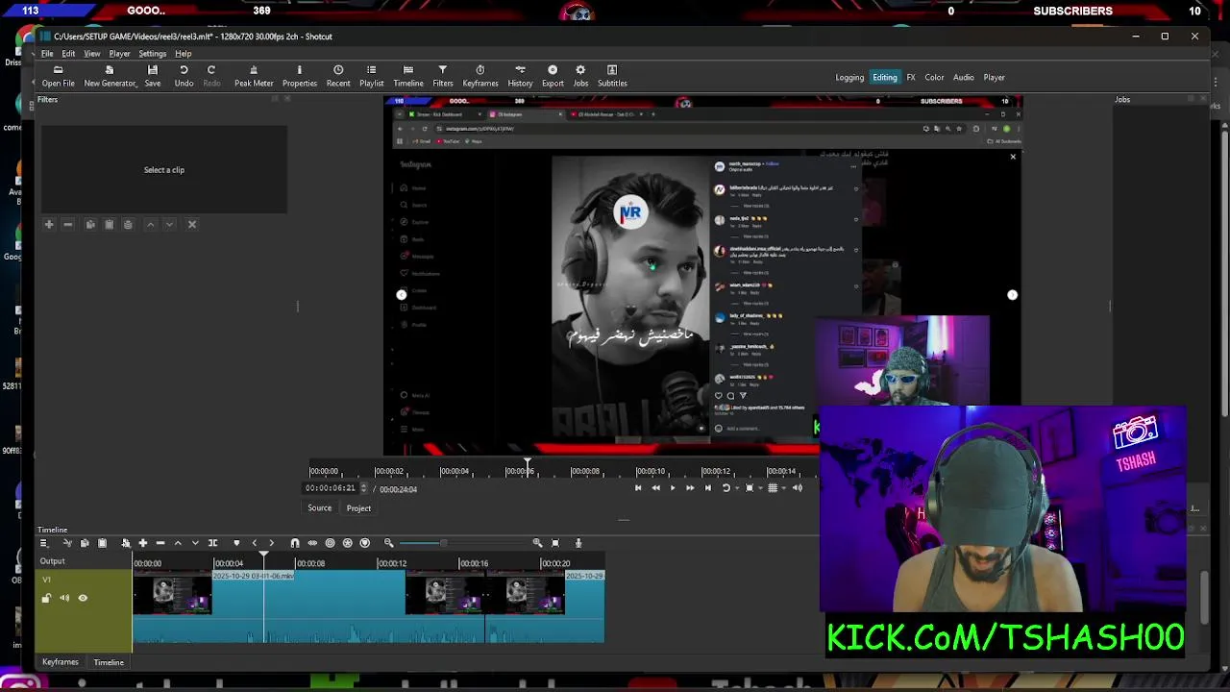Zoom in the timeline
Screen dimensions: 1230x692
(x=537, y=543)
